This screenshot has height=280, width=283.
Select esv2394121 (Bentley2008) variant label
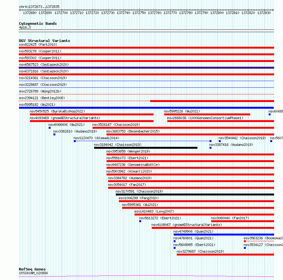42,98
